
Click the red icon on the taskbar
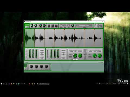(30, 84)
